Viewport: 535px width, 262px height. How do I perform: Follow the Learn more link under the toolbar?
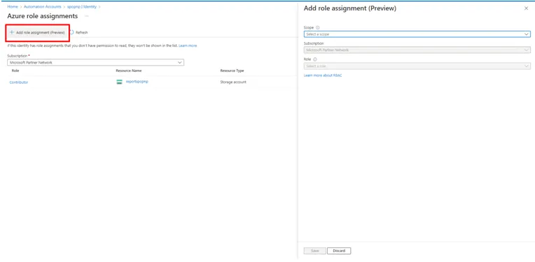tap(188, 45)
